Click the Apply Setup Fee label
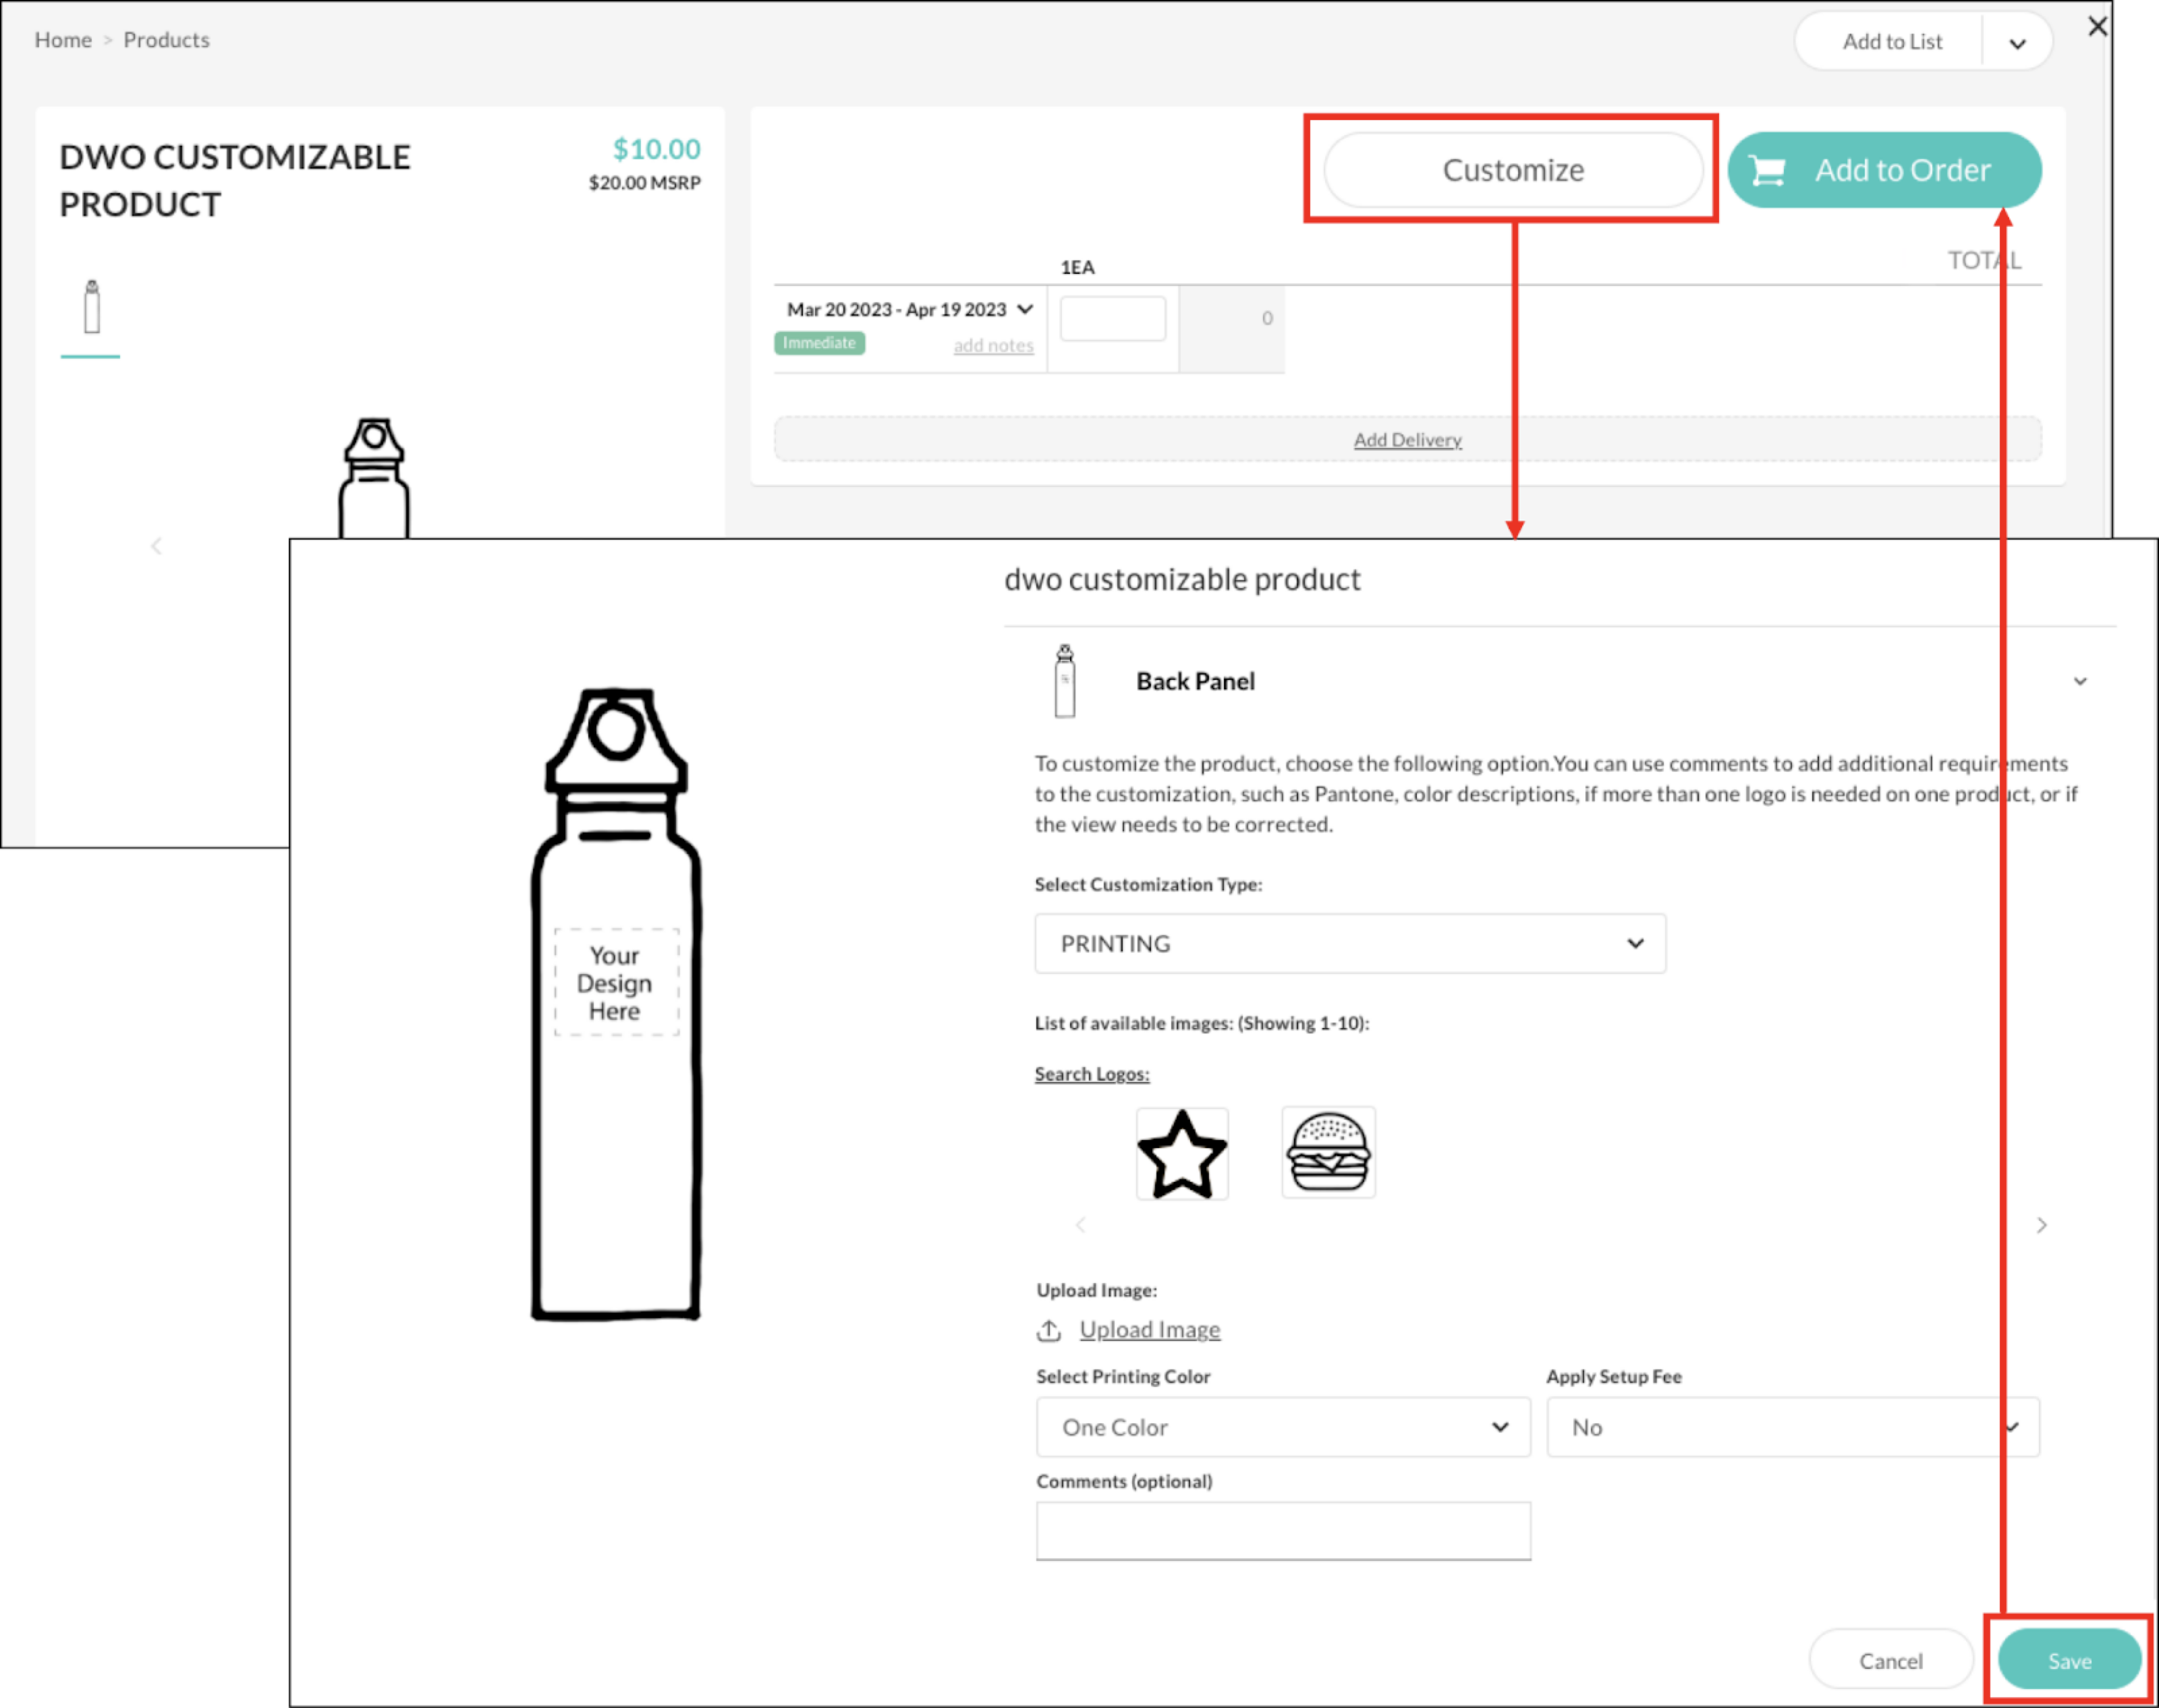This screenshot has height=1708, width=2159. [1614, 1377]
